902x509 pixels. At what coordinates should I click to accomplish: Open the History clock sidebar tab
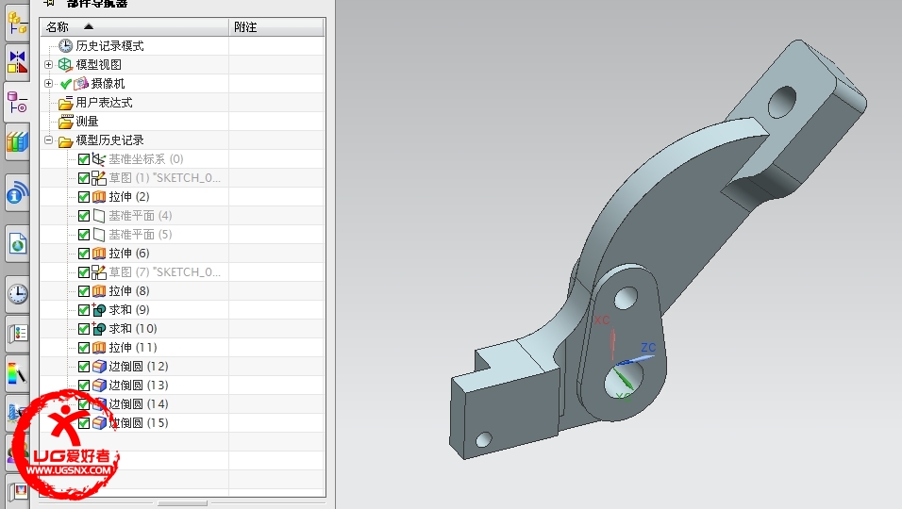[x=17, y=293]
